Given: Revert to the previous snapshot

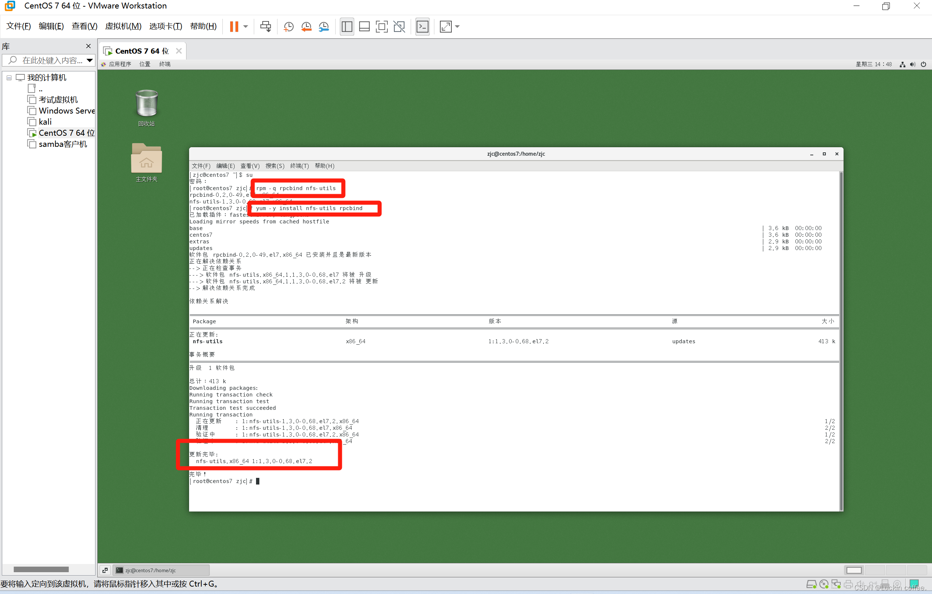Looking at the screenshot, I should click(306, 26).
